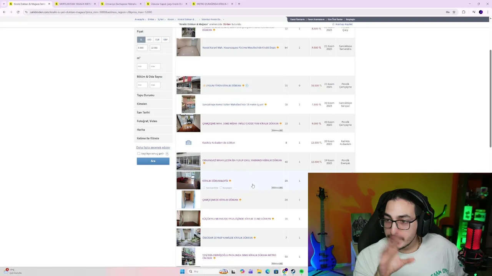The height and width of the screenshot is (276, 492).
Task: Open Size Özel İlanlar menu
Action: 335,19
